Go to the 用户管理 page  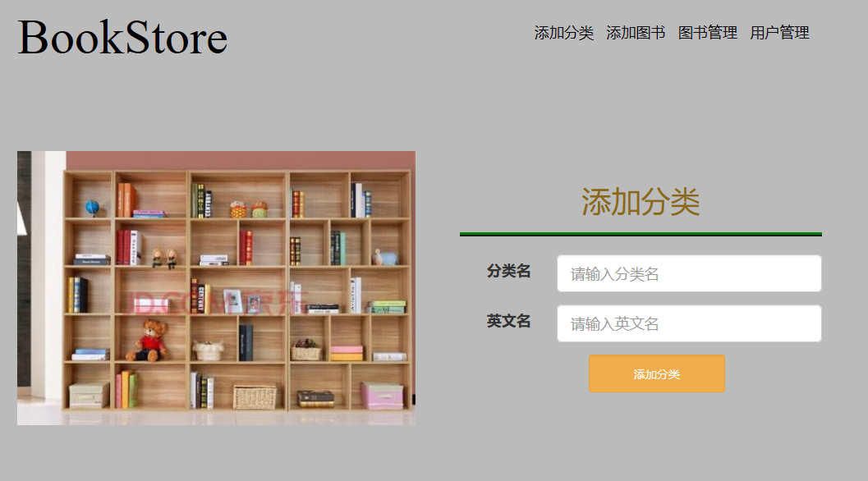tap(779, 33)
